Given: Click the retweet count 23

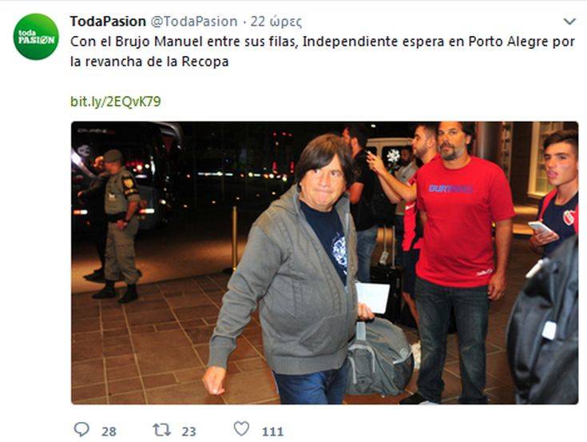Looking at the screenshot, I should (x=188, y=432).
